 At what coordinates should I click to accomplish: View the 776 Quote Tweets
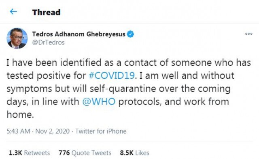pos(85,153)
